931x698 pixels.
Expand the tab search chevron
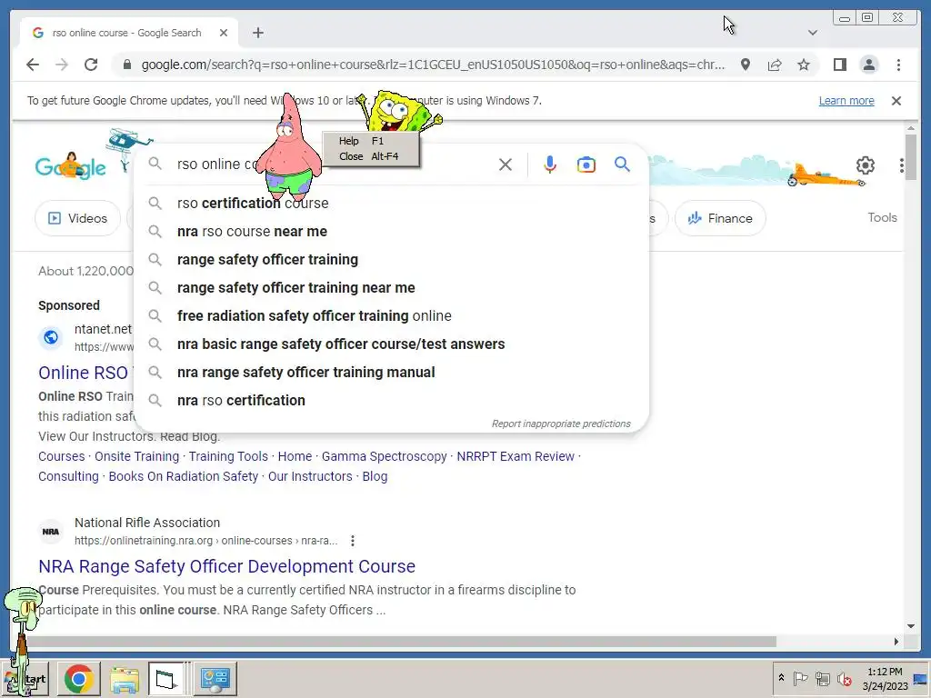coord(812,33)
